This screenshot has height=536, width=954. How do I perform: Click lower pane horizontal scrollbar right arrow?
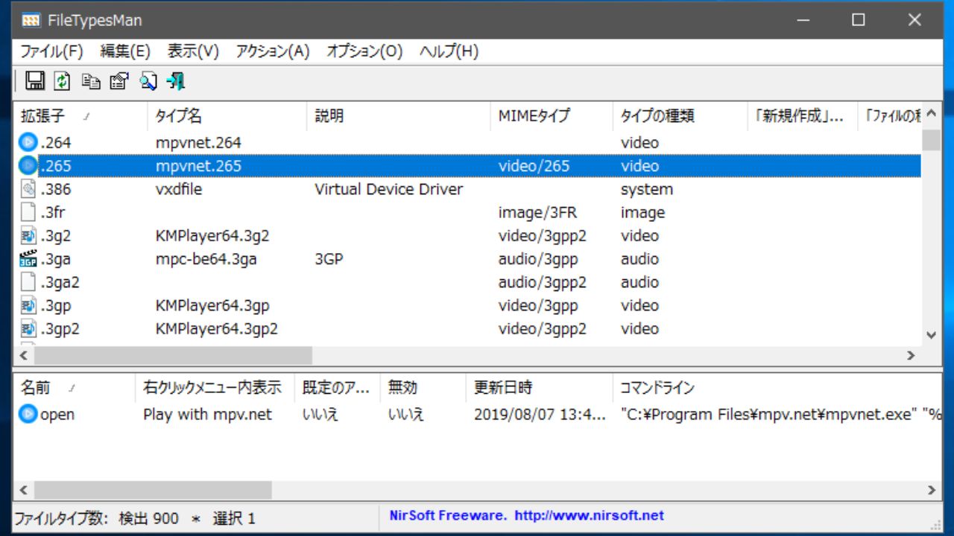coord(931,490)
